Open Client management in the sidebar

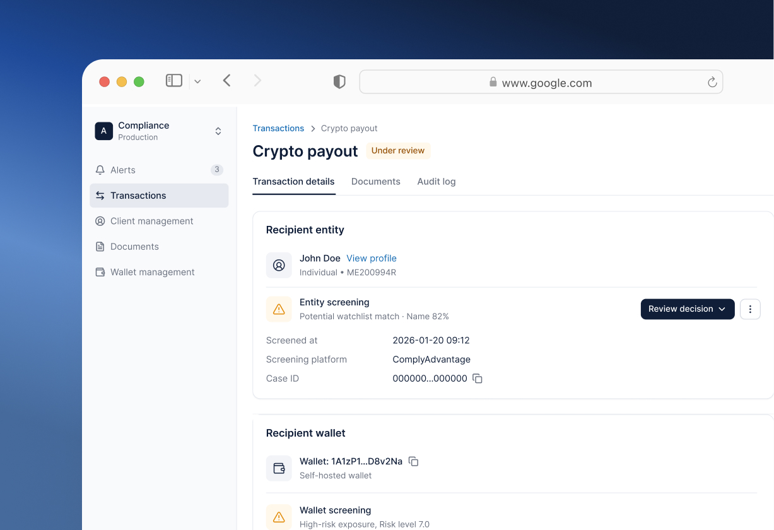(x=159, y=221)
